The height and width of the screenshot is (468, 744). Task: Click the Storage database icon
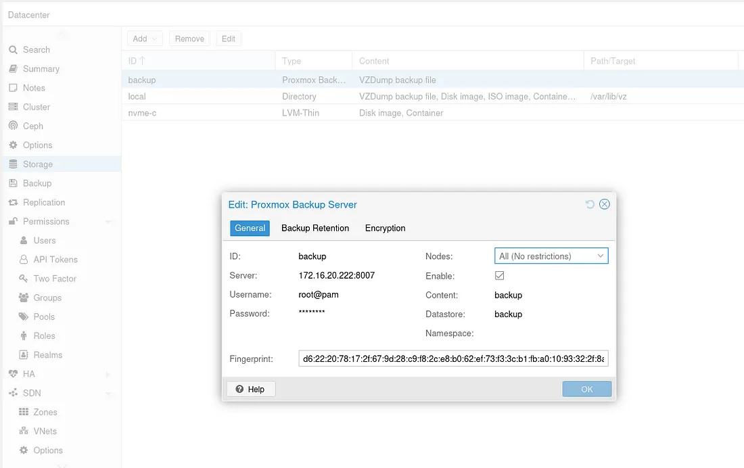13,164
